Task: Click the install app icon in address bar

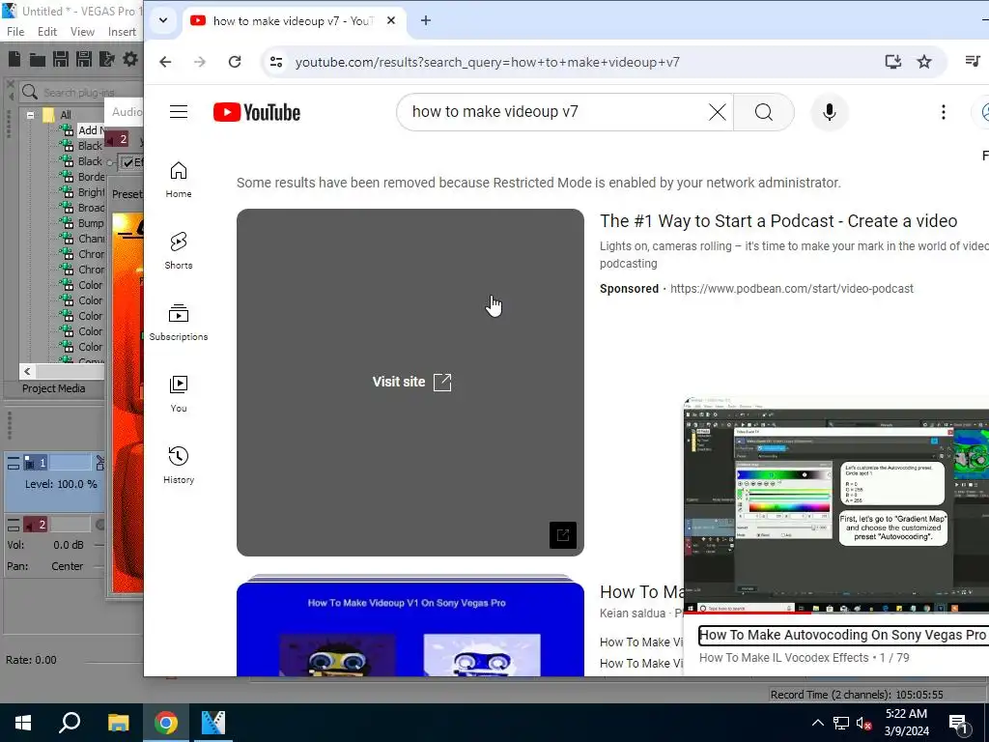Action: click(x=892, y=61)
